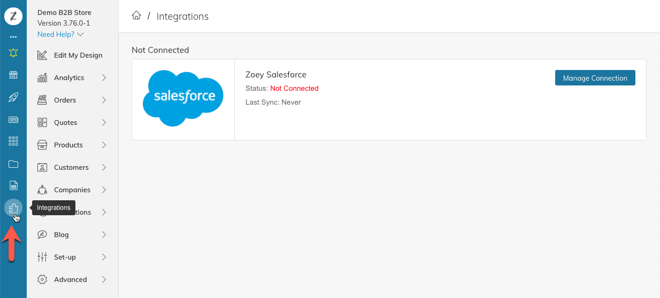
Task: Click the rocket launch icon
Action: point(13,97)
